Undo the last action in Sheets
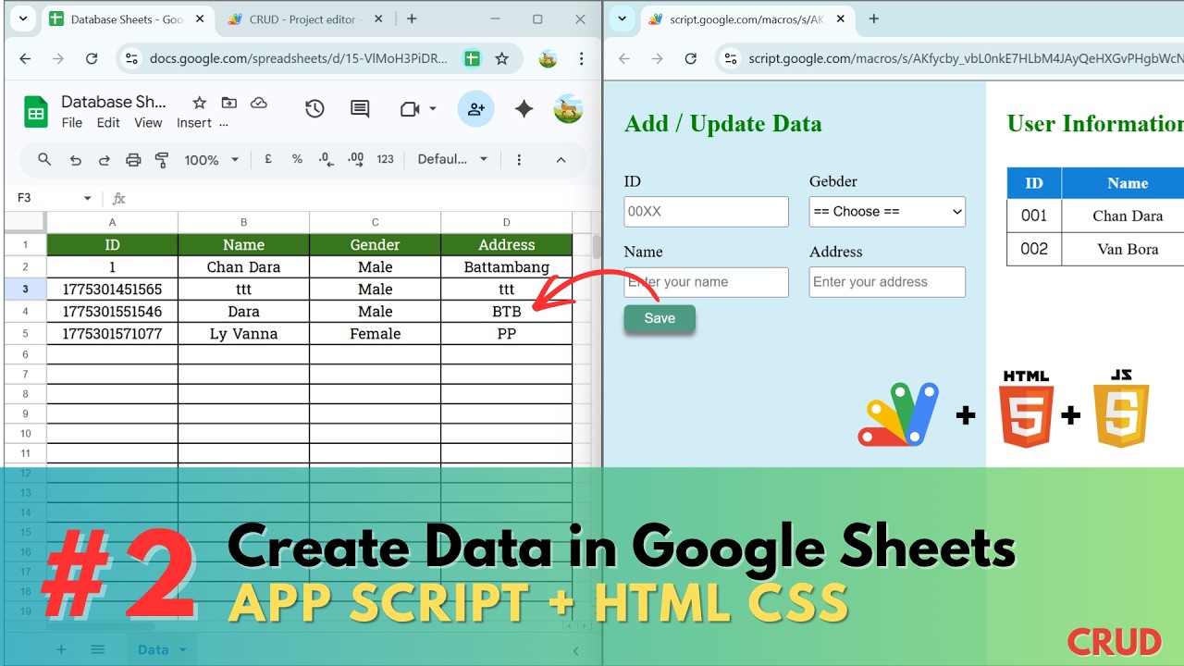 pyautogui.click(x=75, y=159)
